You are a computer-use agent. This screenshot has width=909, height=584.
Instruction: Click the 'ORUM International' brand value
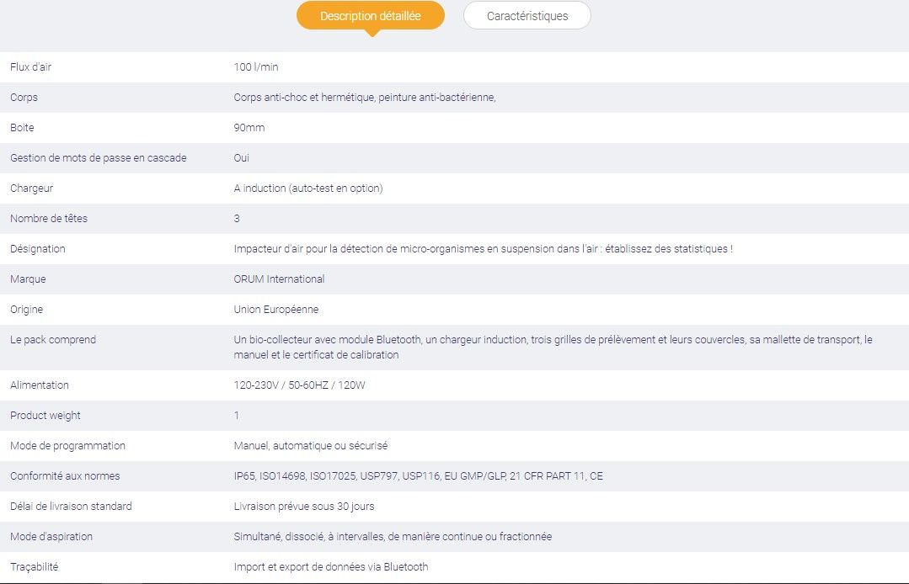click(279, 279)
